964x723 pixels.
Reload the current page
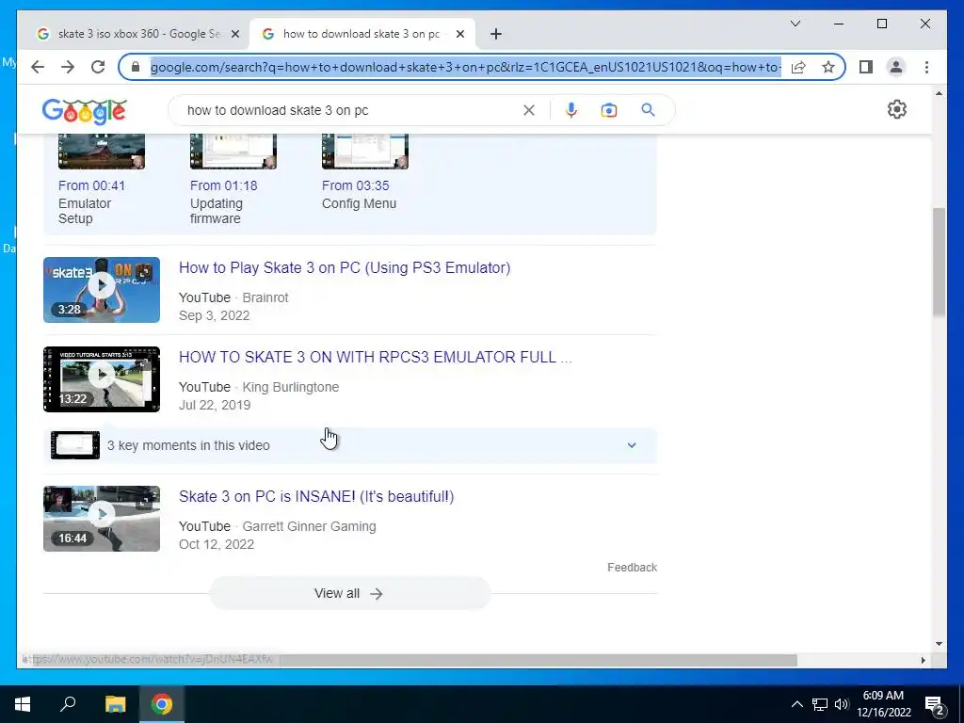[98, 67]
